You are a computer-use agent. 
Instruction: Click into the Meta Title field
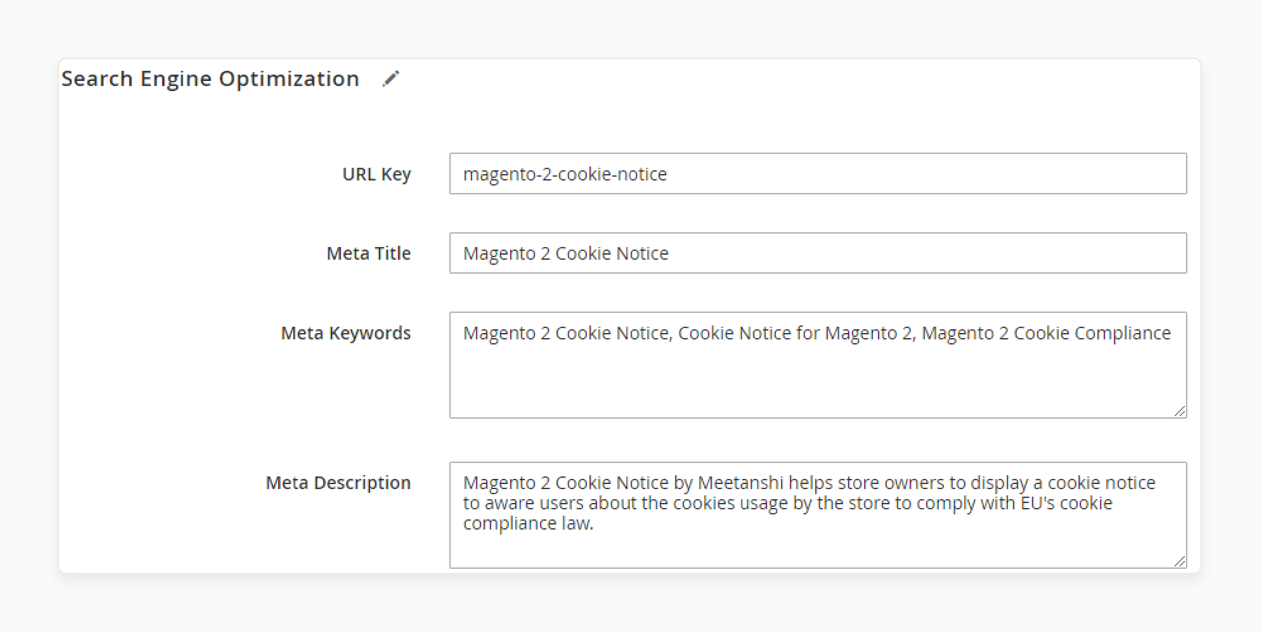818,253
